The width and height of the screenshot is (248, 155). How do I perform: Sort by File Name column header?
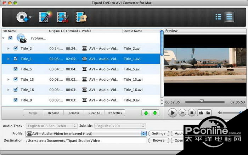point(25,31)
